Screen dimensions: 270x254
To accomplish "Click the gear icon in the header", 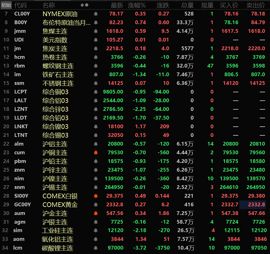I will click(82, 5).
